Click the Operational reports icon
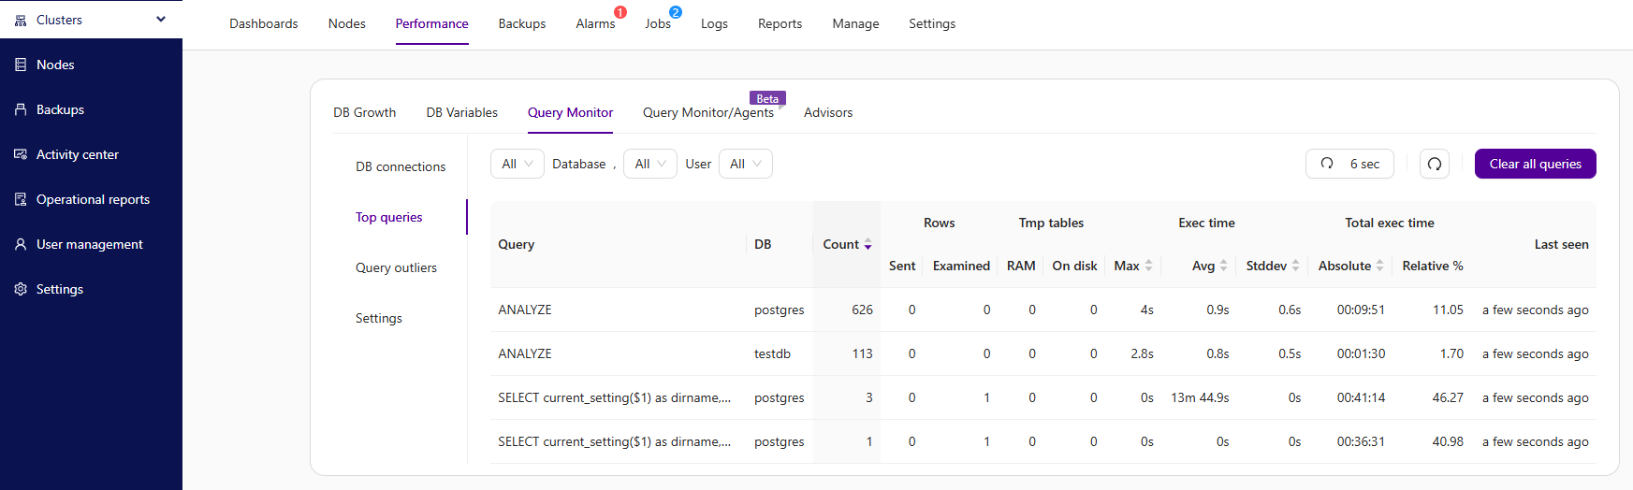The height and width of the screenshot is (490, 1633). click(x=21, y=199)
